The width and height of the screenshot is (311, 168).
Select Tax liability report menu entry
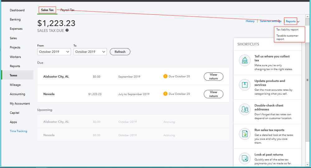[x=287, y=30]
